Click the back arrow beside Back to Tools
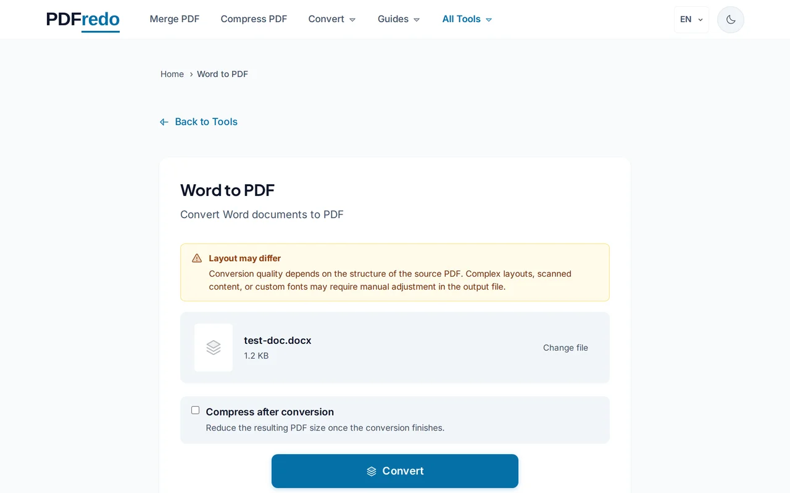Image resolution: width=790 pixels, height=493 pixels. [x=164, y=121]
